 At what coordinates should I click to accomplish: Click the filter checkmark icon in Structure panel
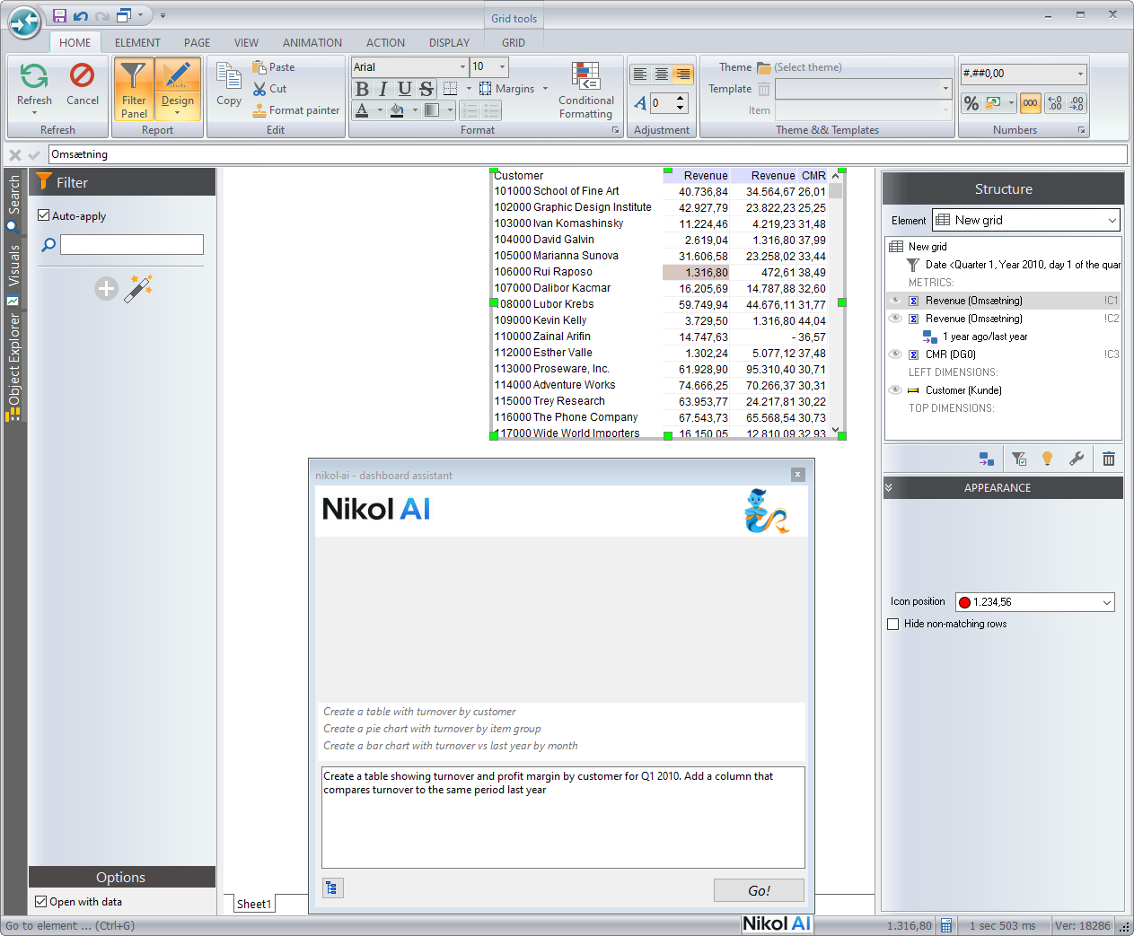1019,459
